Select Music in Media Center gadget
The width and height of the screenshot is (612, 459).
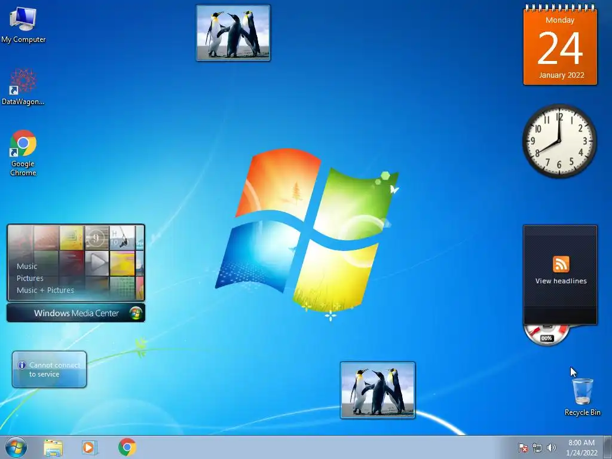pyautogui.click(x=27, y=266)
